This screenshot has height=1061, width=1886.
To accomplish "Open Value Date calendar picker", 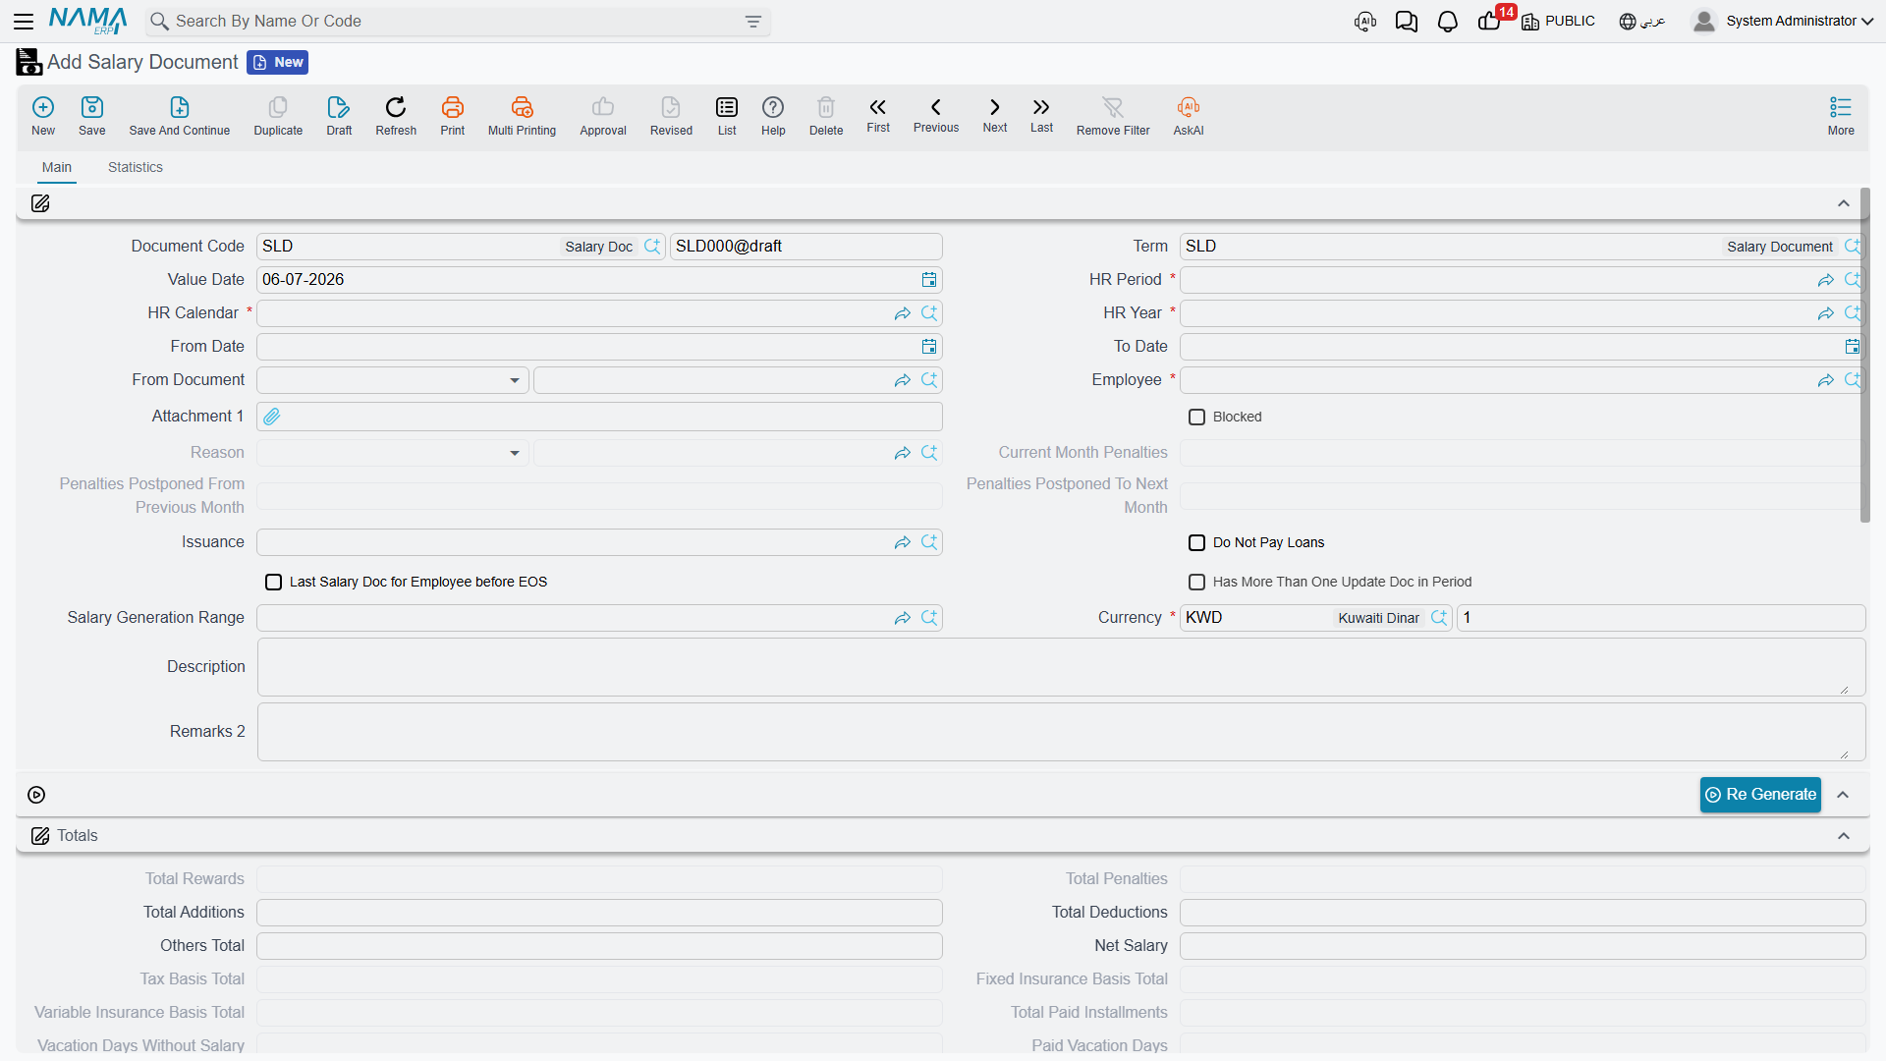I will pyautogui.click(x=929, y=280).
